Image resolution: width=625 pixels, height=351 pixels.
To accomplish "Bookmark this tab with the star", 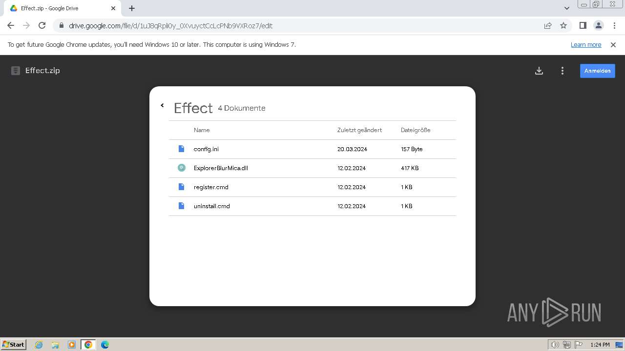I will (x=563, y=26).
